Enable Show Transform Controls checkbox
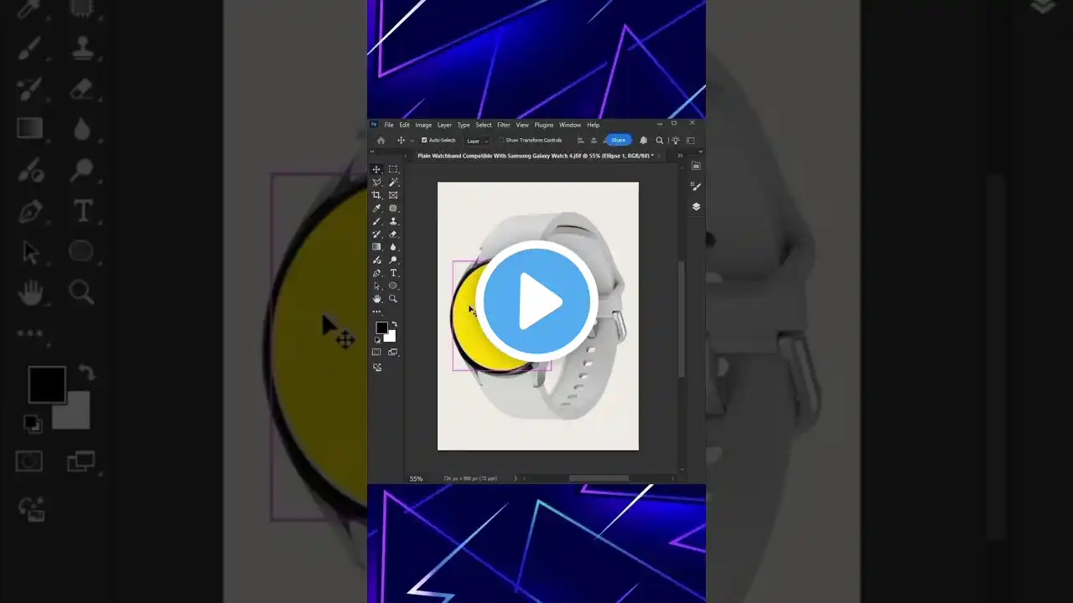Screen dimensions: 1073x603 (501, 141)
